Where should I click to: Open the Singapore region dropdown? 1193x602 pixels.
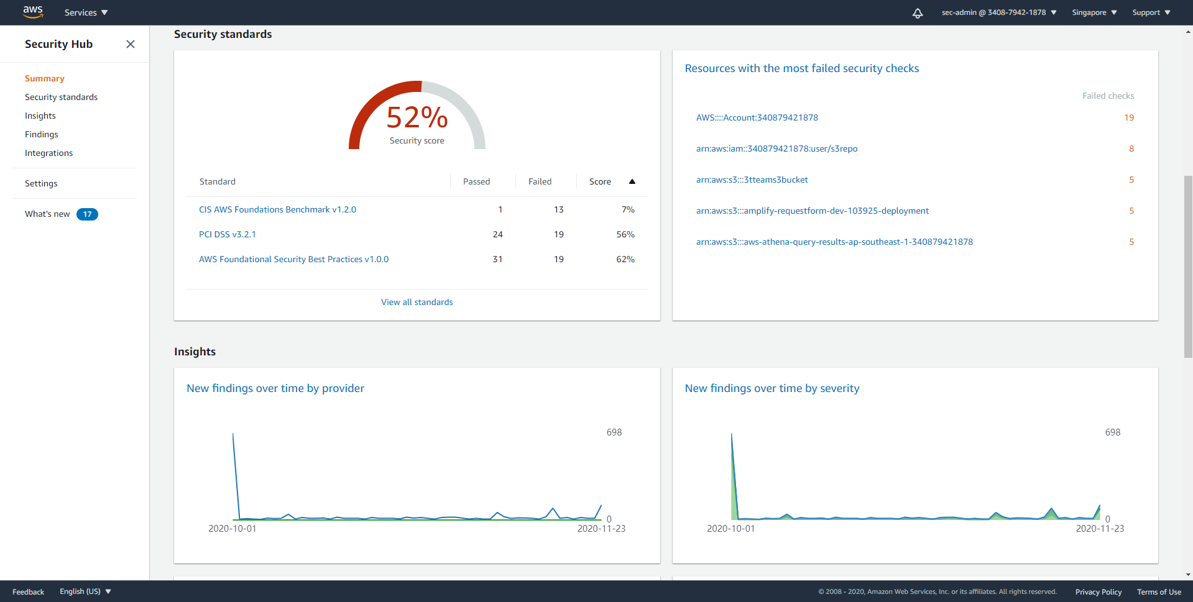[1094, 12]
